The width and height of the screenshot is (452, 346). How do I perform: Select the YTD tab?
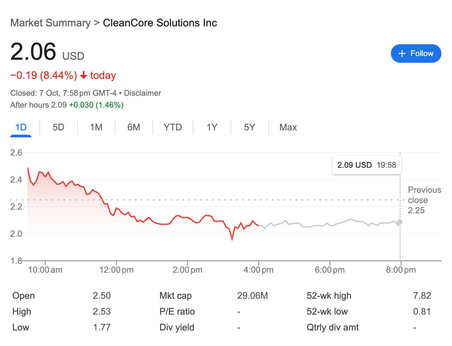click(x=173, y=127)
